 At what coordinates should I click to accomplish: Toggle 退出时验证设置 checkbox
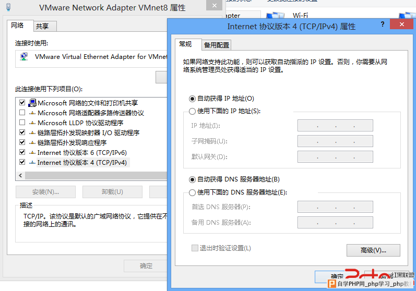pyautogui.click(x=195, y=248)
